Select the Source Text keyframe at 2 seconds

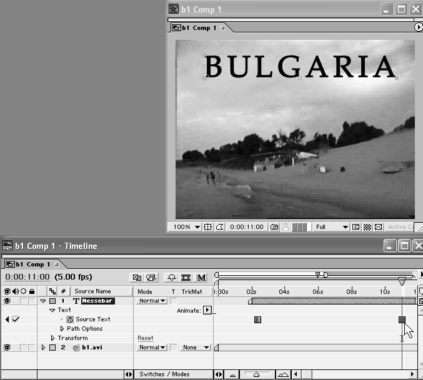[x=257, y=319]
